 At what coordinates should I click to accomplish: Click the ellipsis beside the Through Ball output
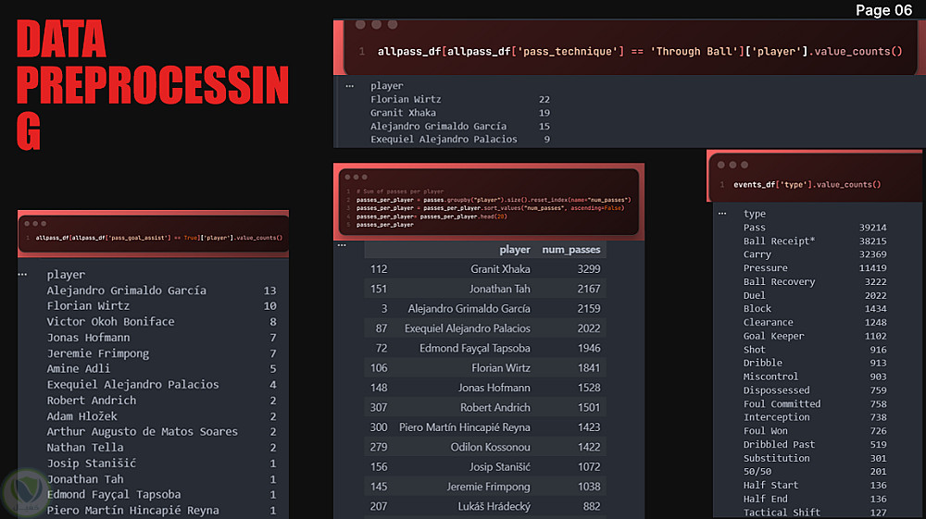pyautogui.click(x=350, y=86)
